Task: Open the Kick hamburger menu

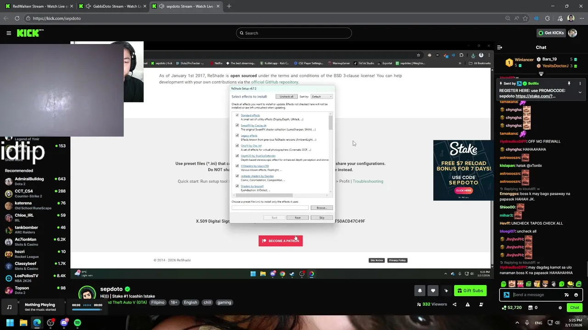Action: click(x=9, y=33)
